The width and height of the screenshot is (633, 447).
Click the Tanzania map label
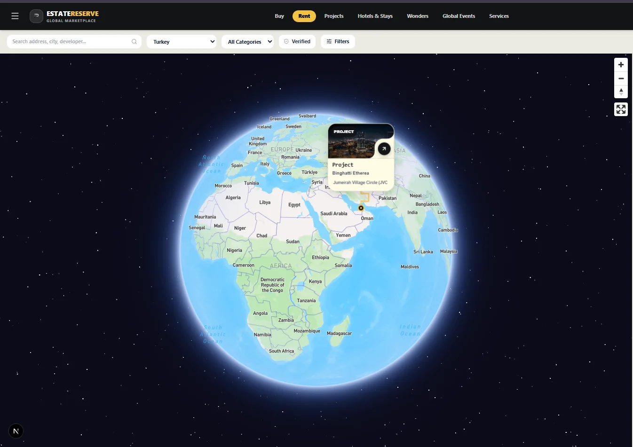click(x=306, y=301)
